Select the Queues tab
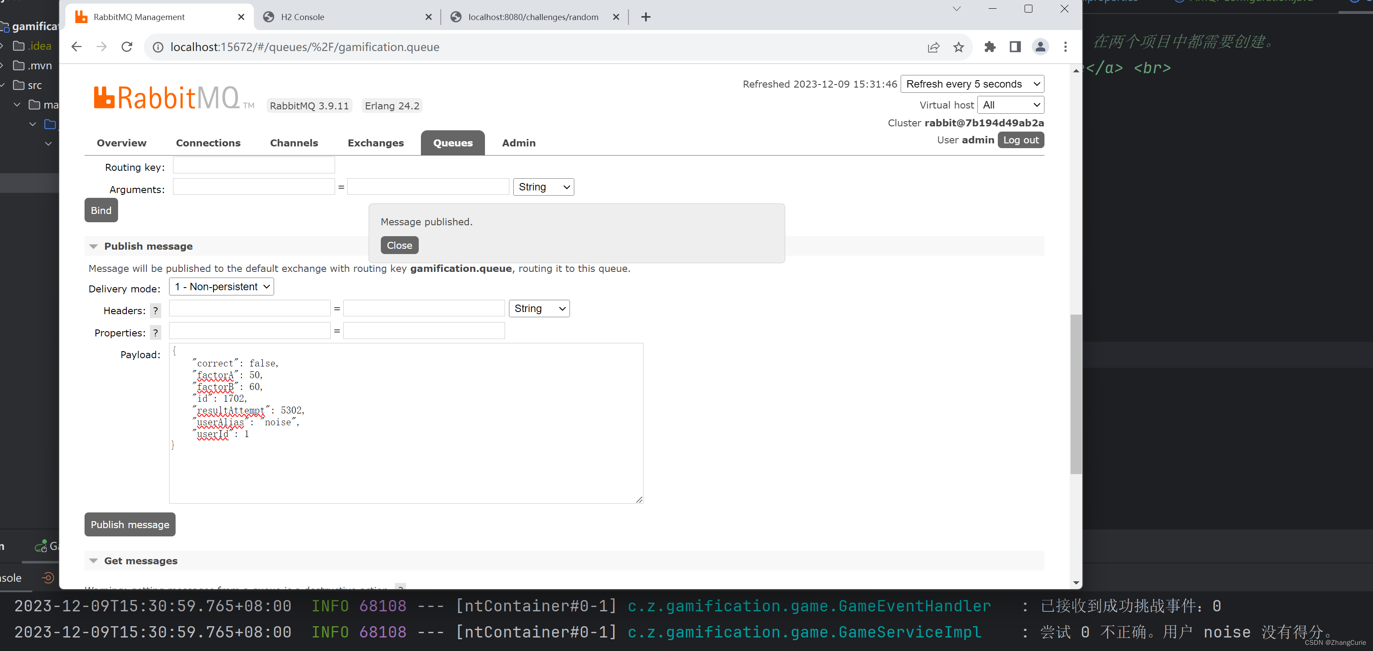The height and width of the screenshot is (651, 1373). pos(453,143)
